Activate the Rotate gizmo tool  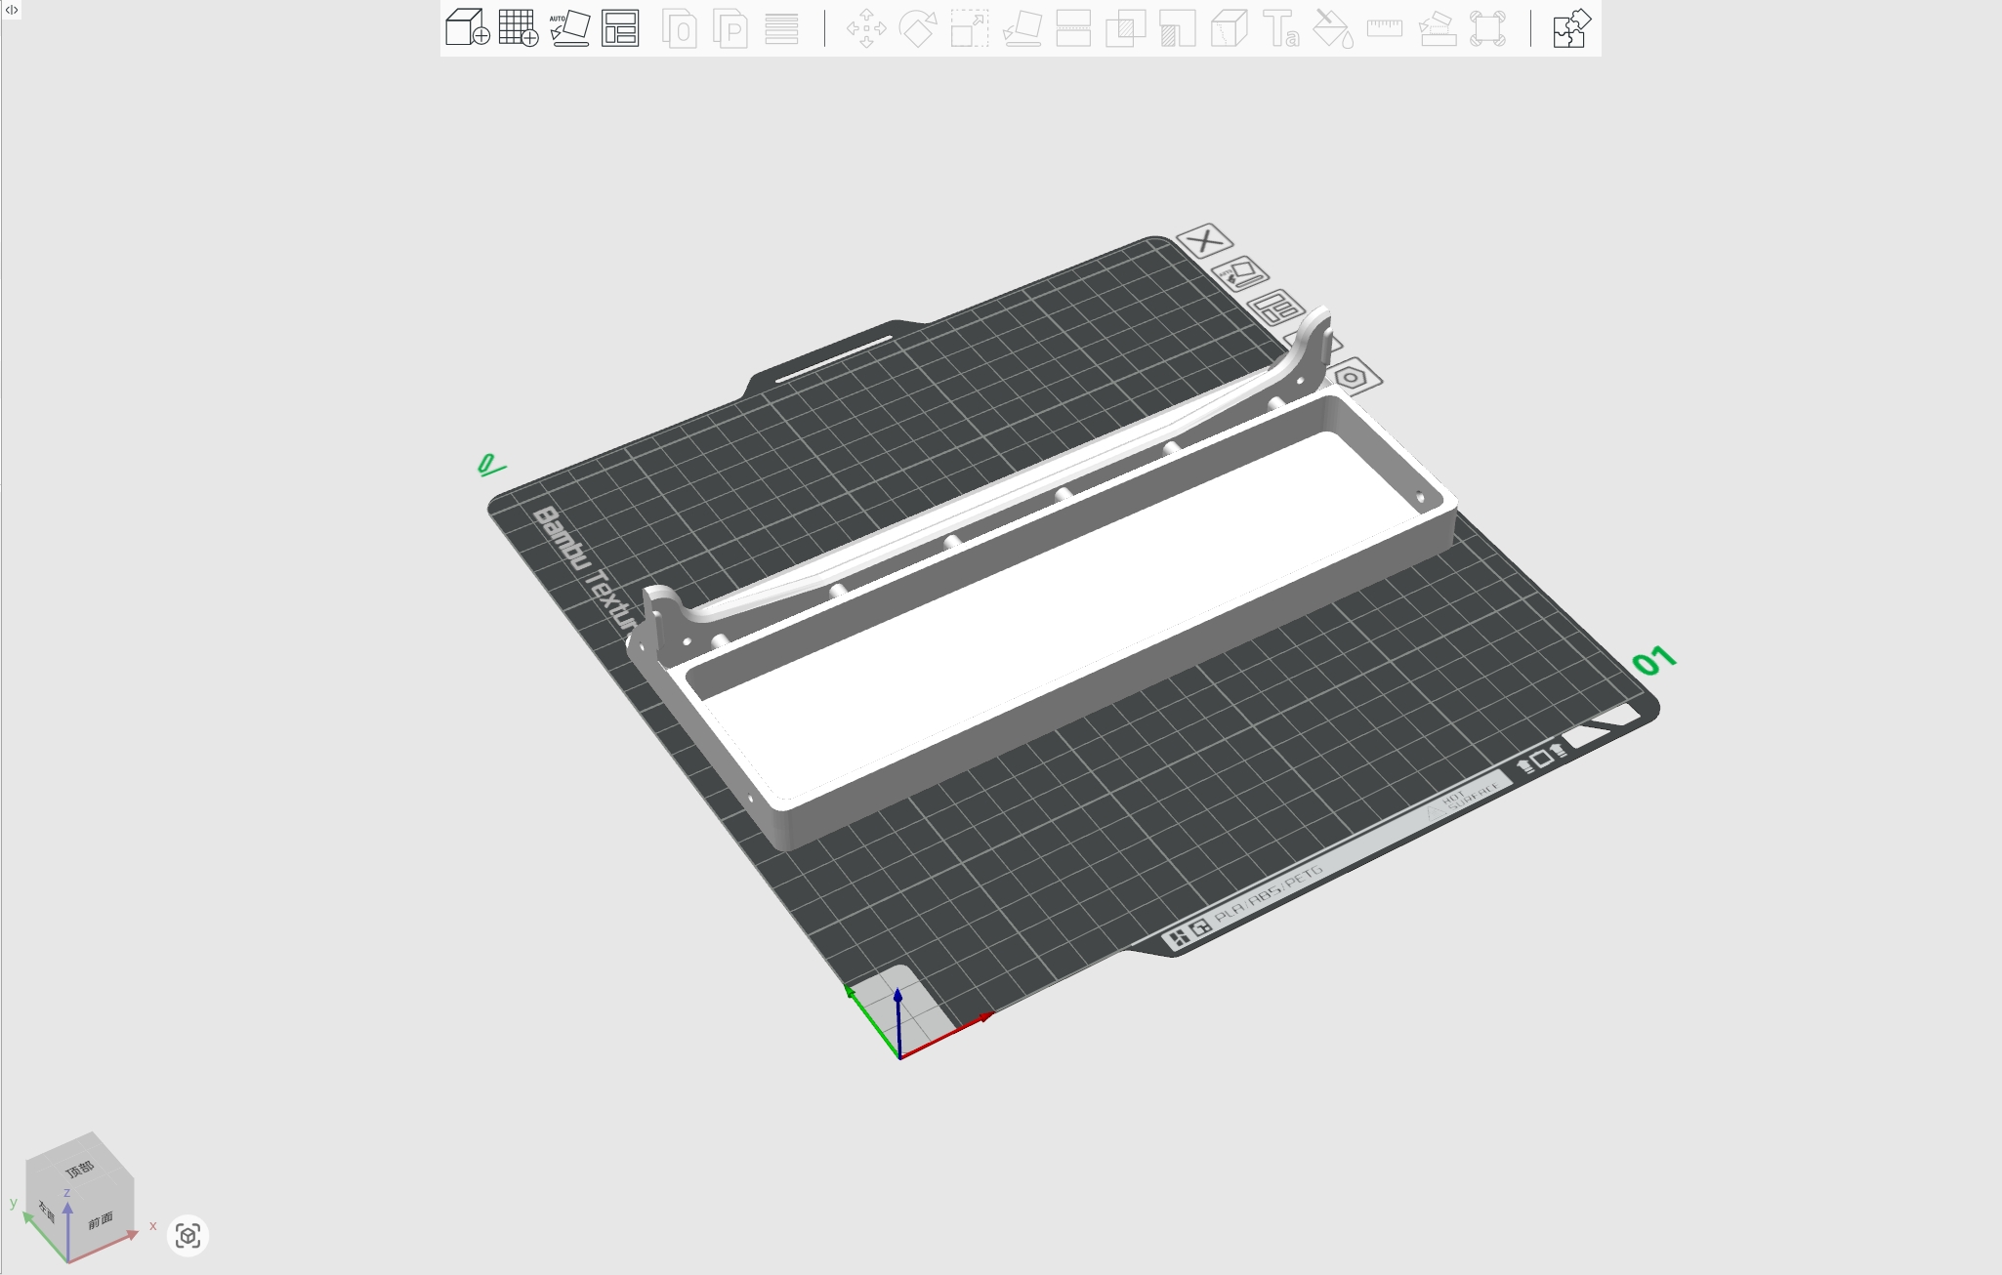(x=918, y=28)
